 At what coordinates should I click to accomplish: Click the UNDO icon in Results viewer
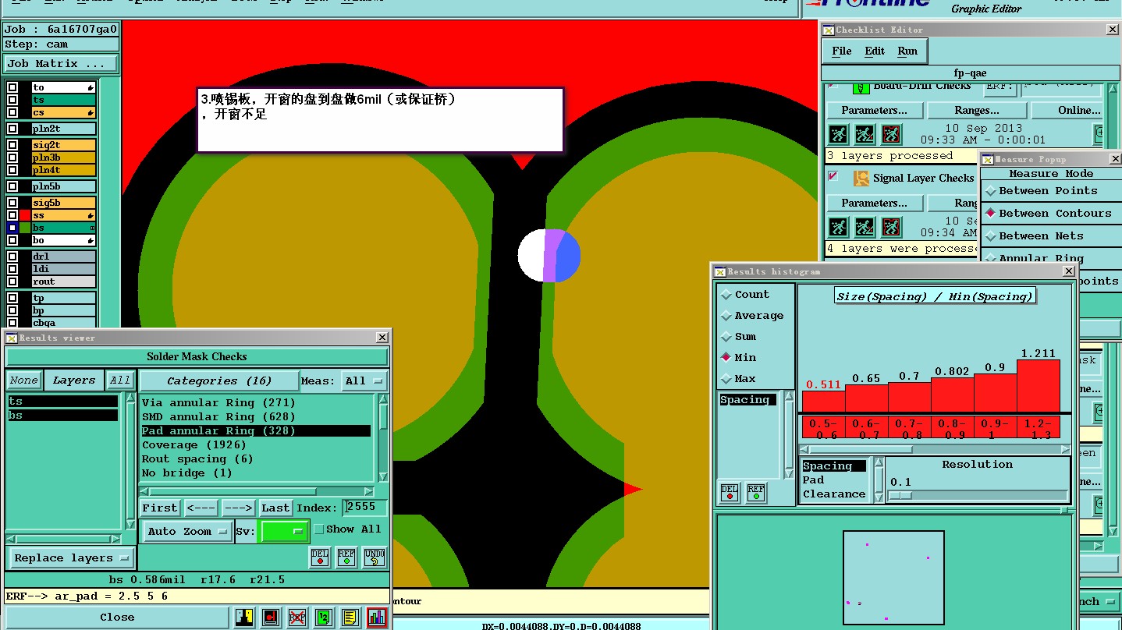pyautogui.click(x=375, y=557)
